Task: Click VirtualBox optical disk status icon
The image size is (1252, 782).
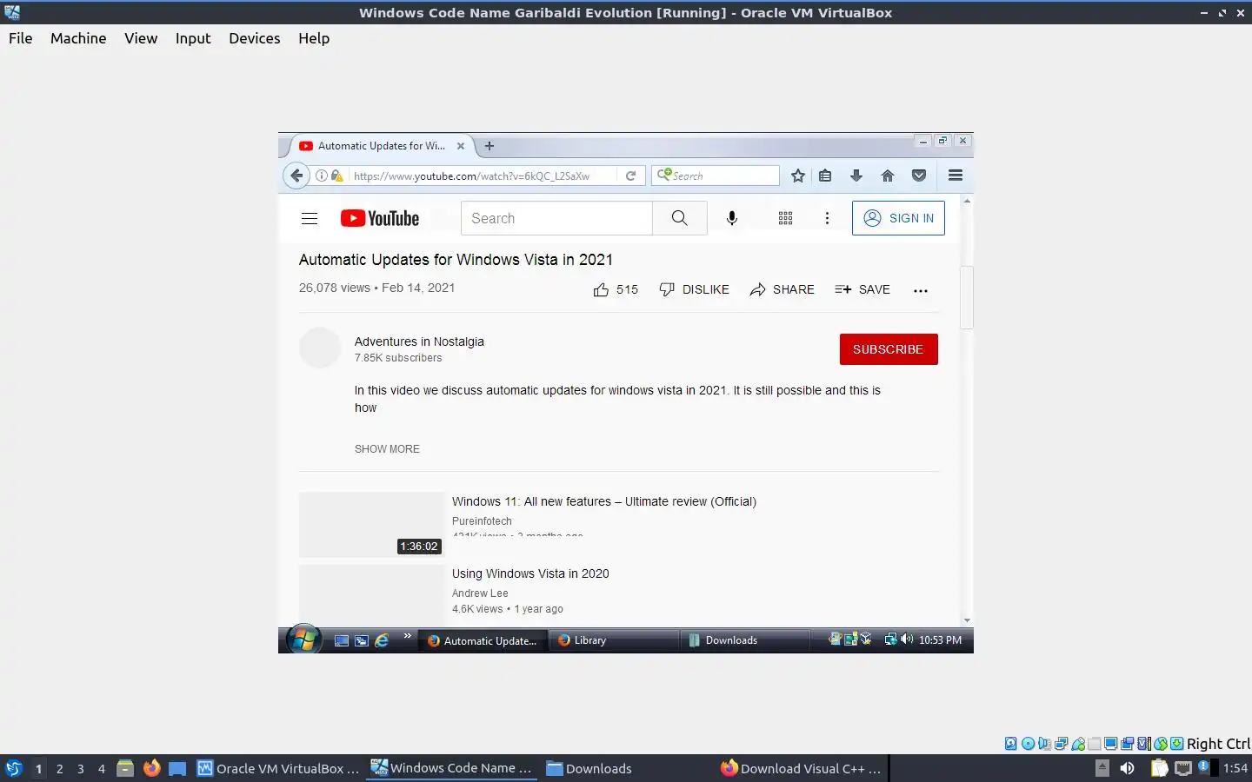Action: coord(1028,744)
